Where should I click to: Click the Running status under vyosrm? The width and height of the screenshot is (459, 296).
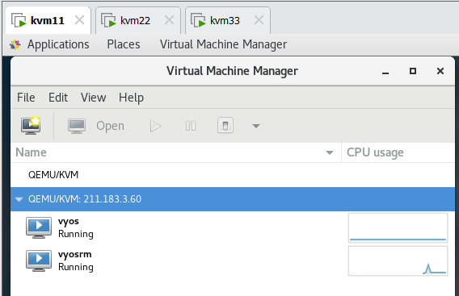(x=76, y=267)
